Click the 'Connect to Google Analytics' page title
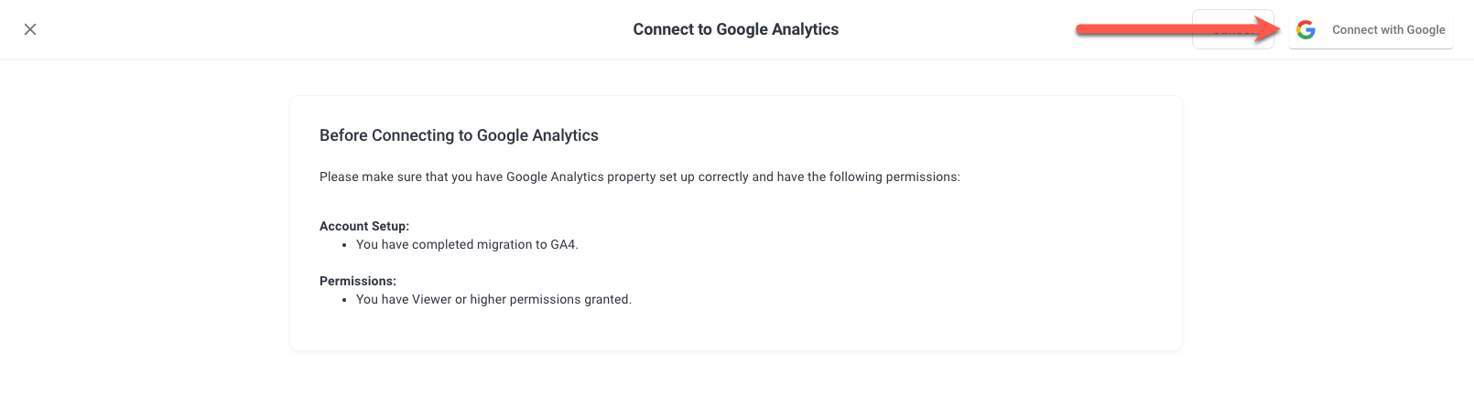The image size is (1474, 396). [735, 29]
